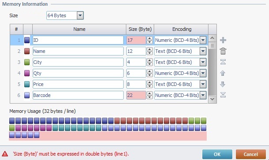
Task: Open the memory Size 64 Bytes dropdown
Action: pos(80,15)
